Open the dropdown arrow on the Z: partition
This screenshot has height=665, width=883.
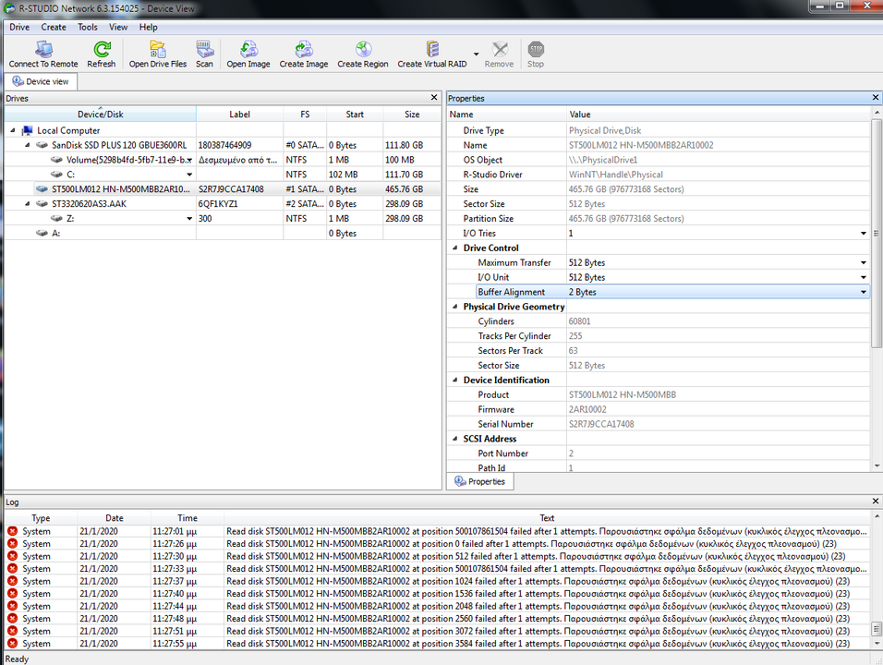click(x=189, y=219)
